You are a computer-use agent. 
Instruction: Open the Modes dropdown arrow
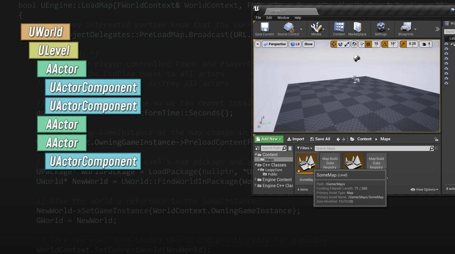click(x=324, y=29)
